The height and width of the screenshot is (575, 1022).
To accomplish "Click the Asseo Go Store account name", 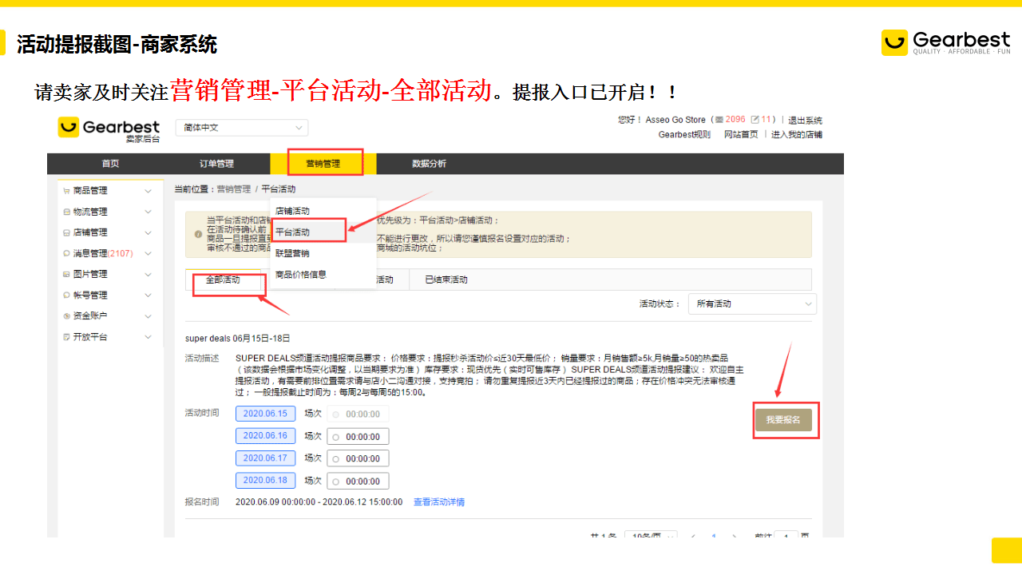I will [x=675, y=120].
